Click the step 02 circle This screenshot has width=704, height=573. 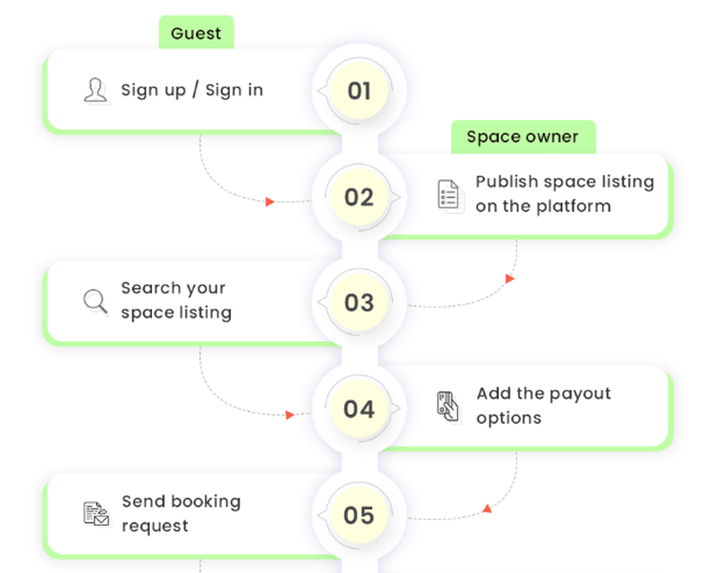click(x=359, y=197)
